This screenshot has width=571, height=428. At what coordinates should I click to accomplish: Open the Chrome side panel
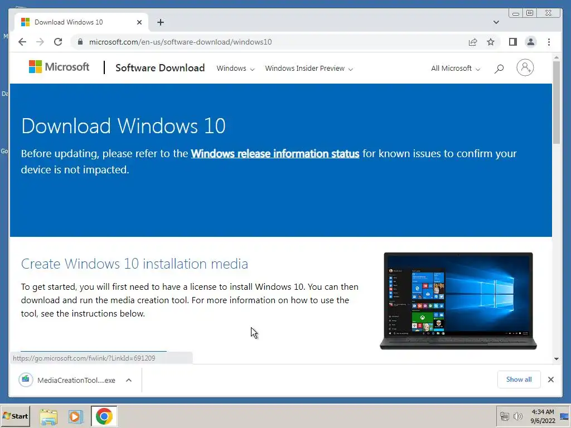coord(513,42)
